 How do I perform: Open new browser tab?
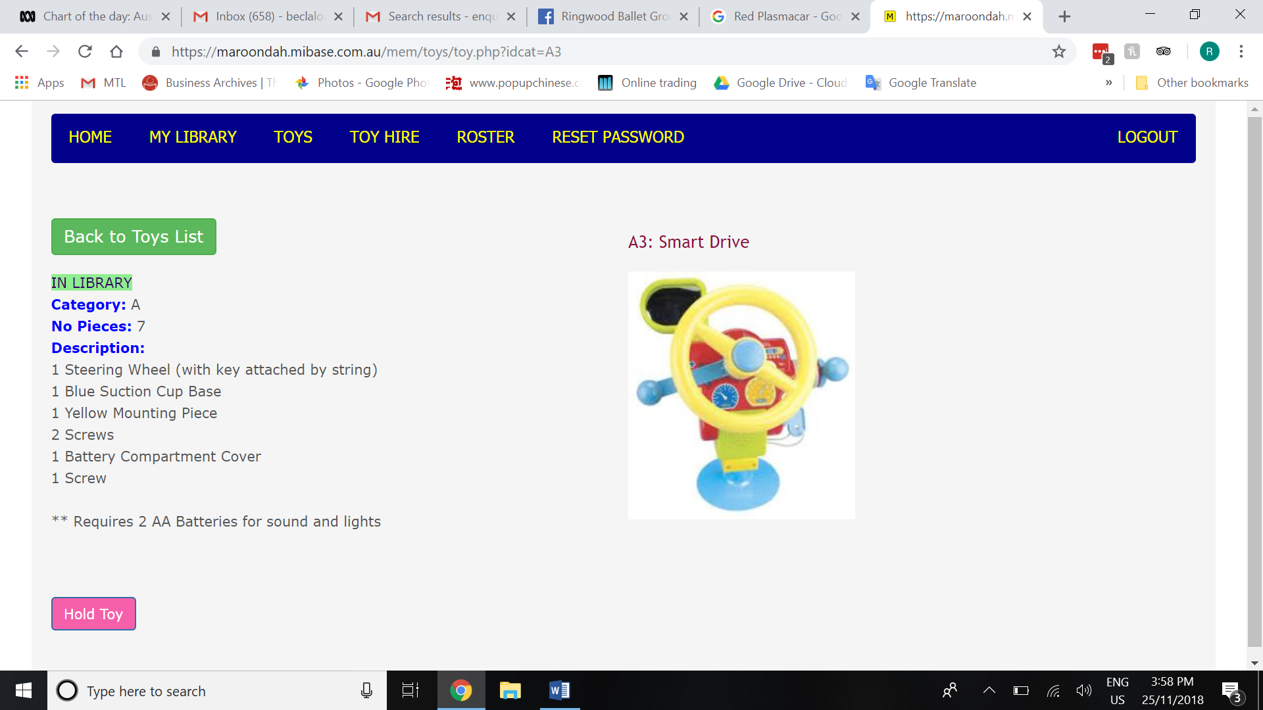1064,16
